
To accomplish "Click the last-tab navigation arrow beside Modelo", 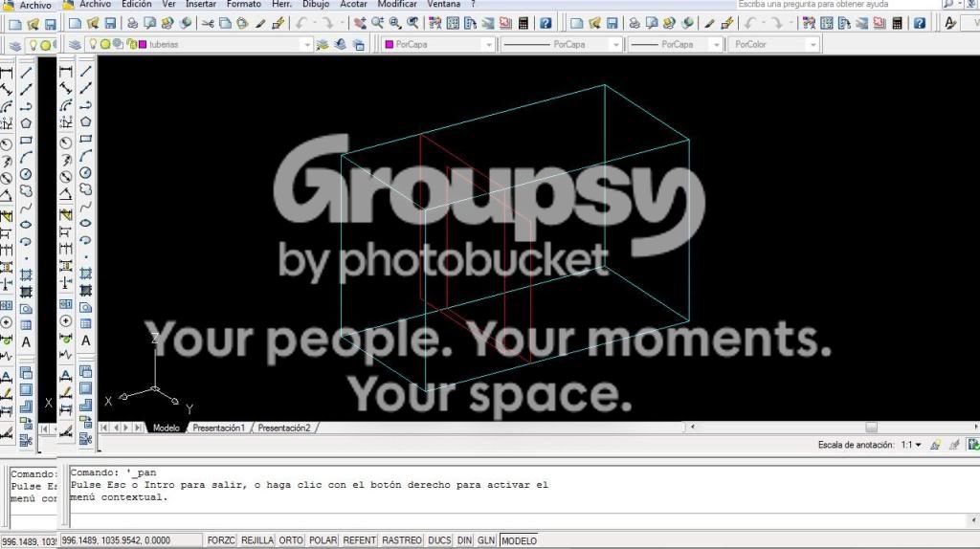I will click(138, 428).
